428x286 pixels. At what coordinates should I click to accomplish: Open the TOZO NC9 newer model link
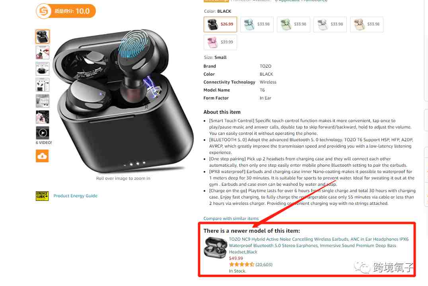[x=319, y=245]
